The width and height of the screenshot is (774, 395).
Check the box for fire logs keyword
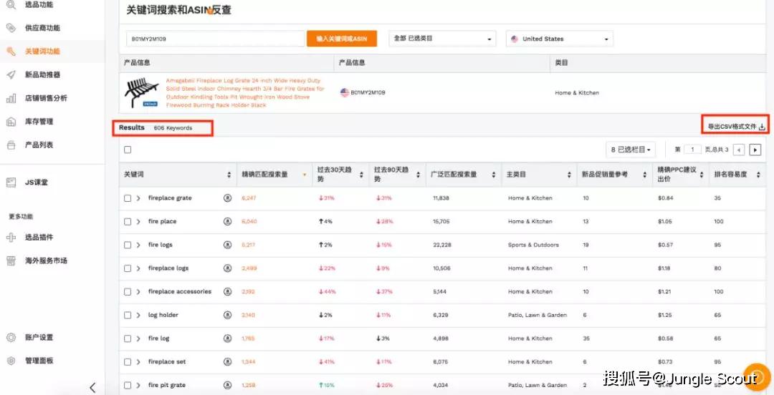[128, 245]
